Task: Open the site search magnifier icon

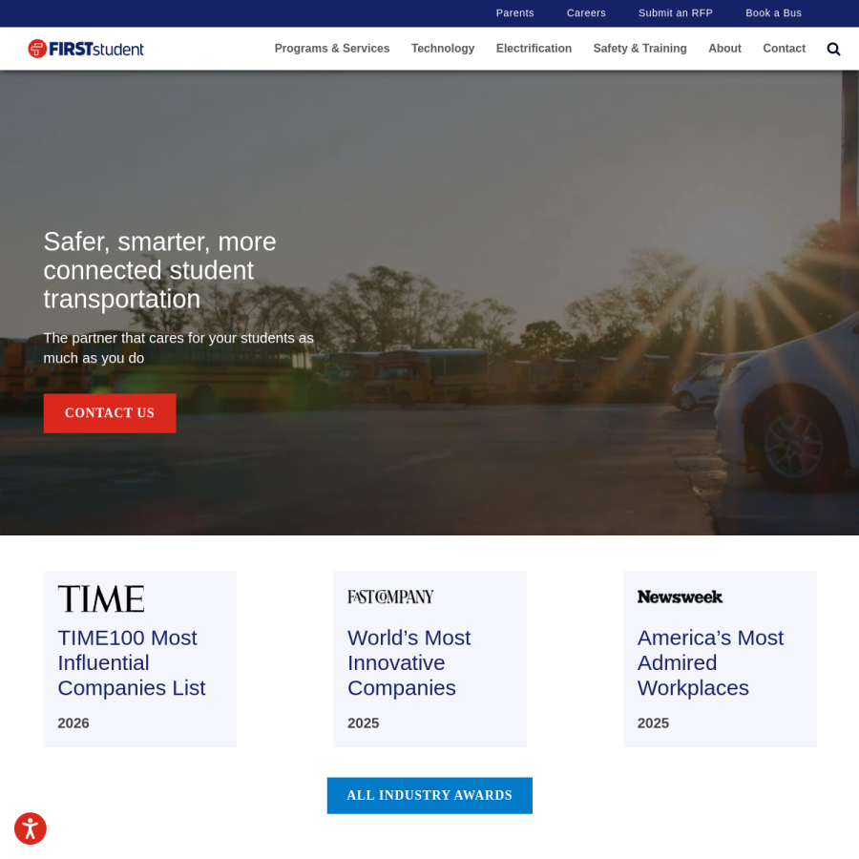Action: (833, 50)
